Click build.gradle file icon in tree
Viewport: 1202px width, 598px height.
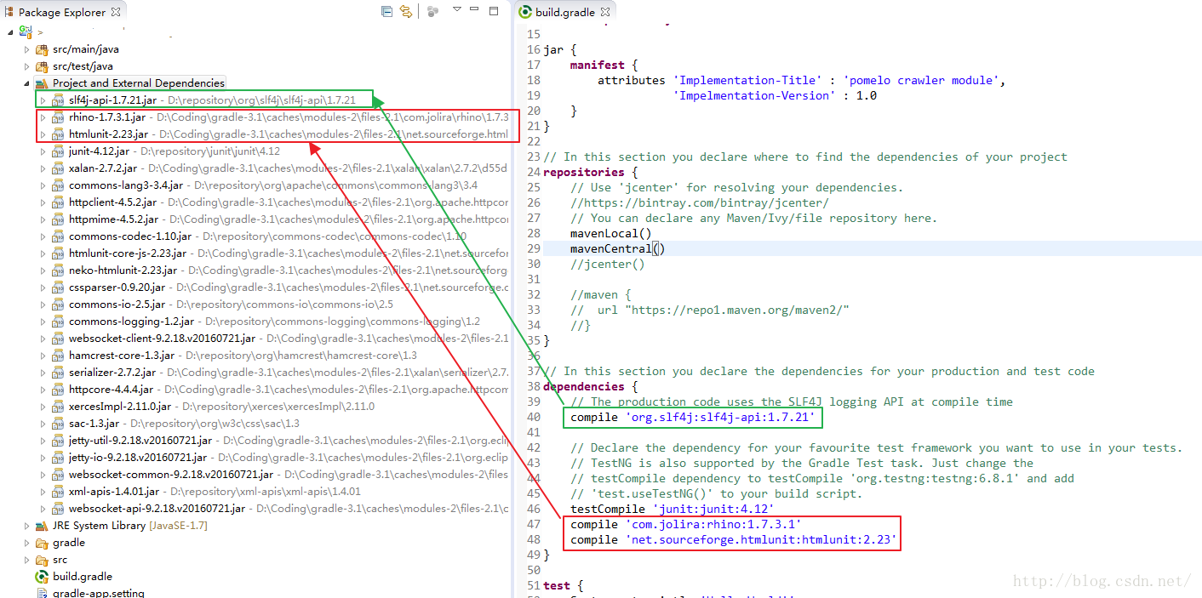[42, 577]
